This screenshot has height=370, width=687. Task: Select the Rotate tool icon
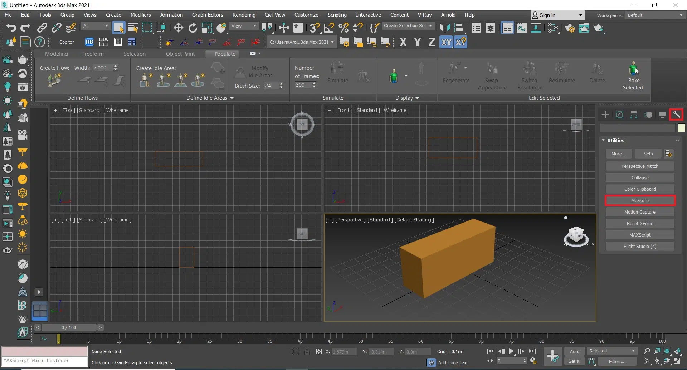pos(193,28)
